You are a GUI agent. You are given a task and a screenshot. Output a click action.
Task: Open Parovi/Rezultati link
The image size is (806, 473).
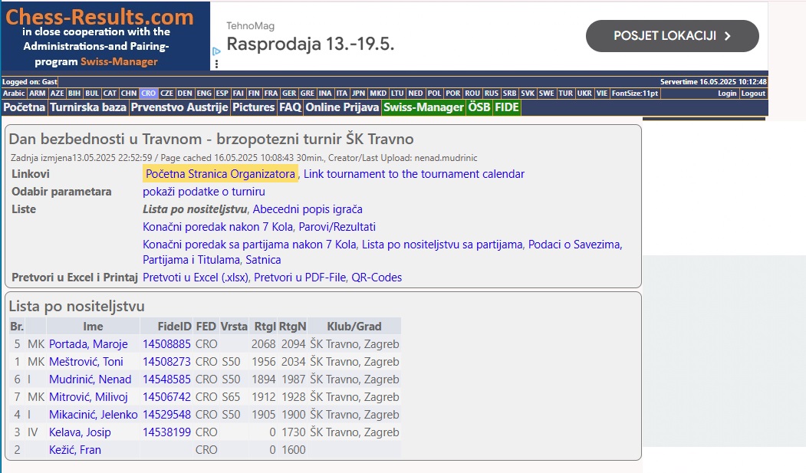pos(337,226)
